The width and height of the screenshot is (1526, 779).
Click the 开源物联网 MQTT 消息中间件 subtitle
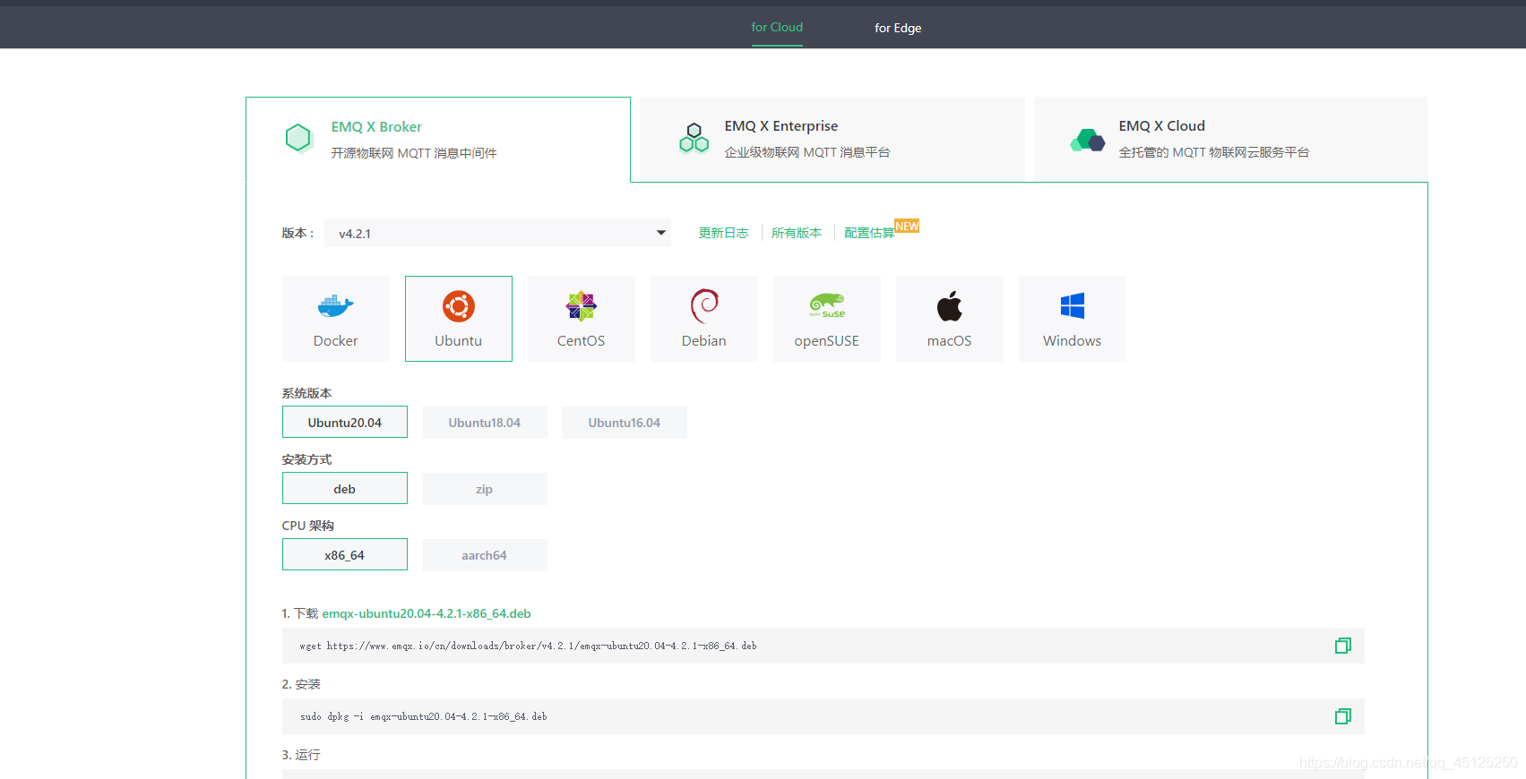(414, 153)
